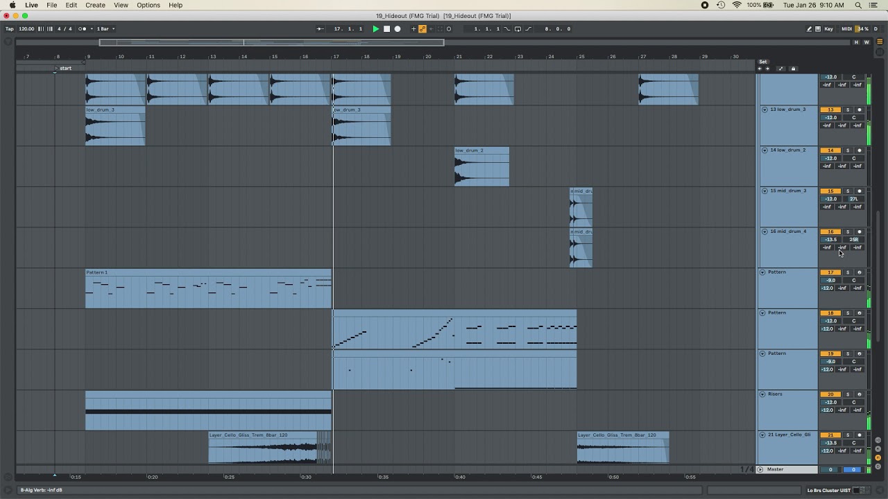Image resolution: width=888 pixels, height=499 pixels.
Task: Click the Master track volume value
Action: tap(830, 470)
